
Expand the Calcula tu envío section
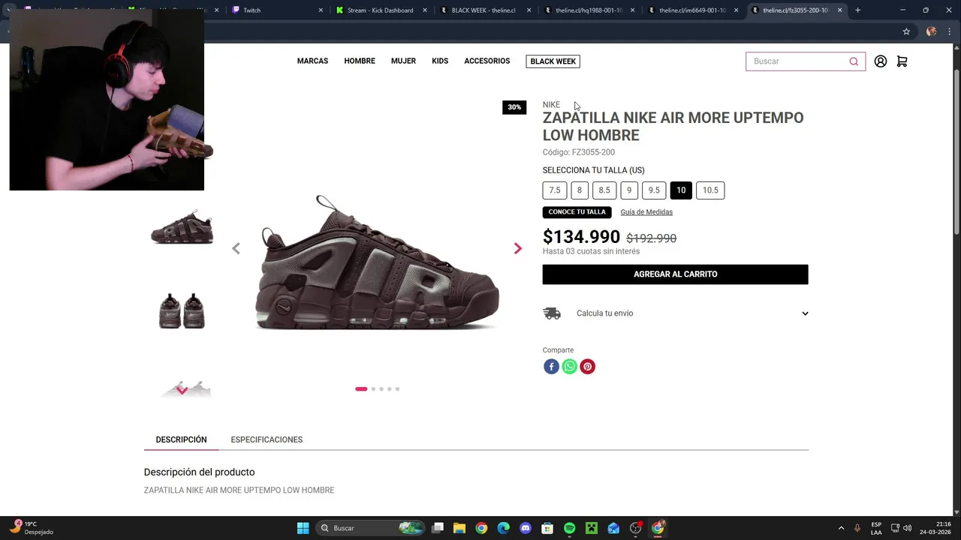coord(805,313)
